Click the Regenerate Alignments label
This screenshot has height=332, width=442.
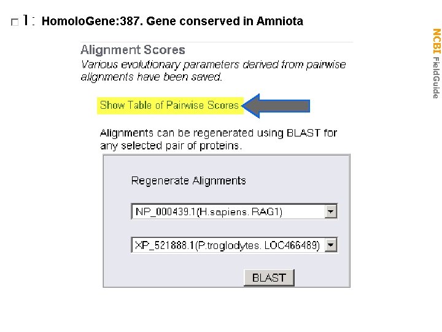coord(188,181)
